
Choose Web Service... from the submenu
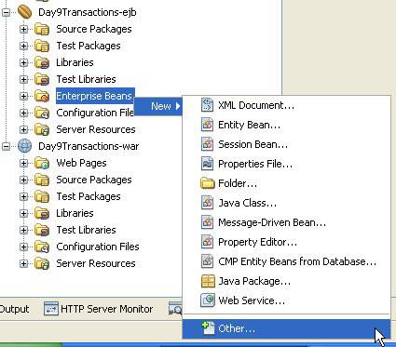pyautogui.click(x=286, y=300)
